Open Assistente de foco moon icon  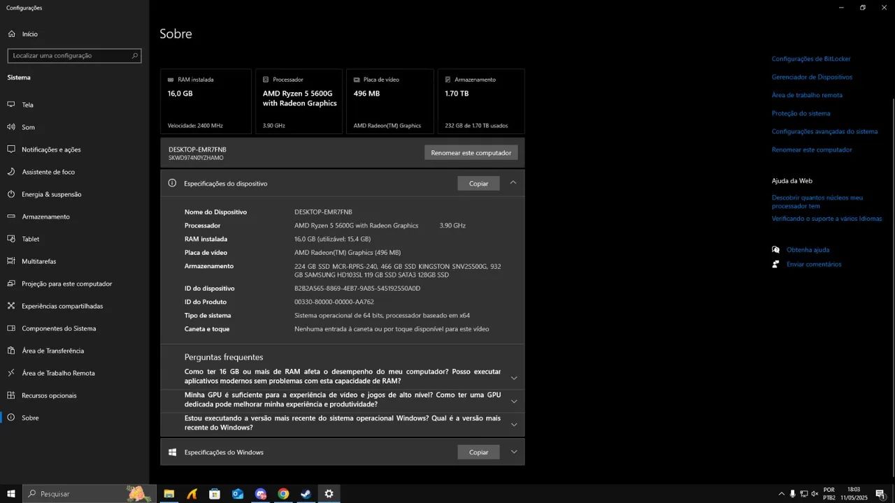[x=11, y=172]
